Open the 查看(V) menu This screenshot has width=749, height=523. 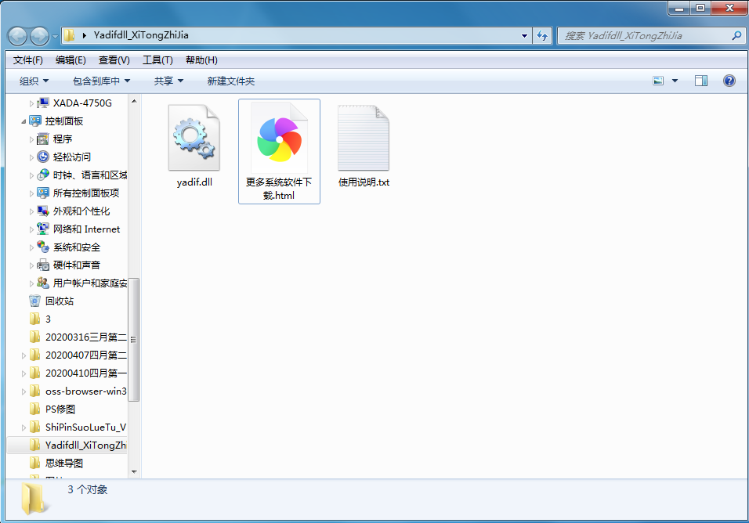tap(114, 60)
